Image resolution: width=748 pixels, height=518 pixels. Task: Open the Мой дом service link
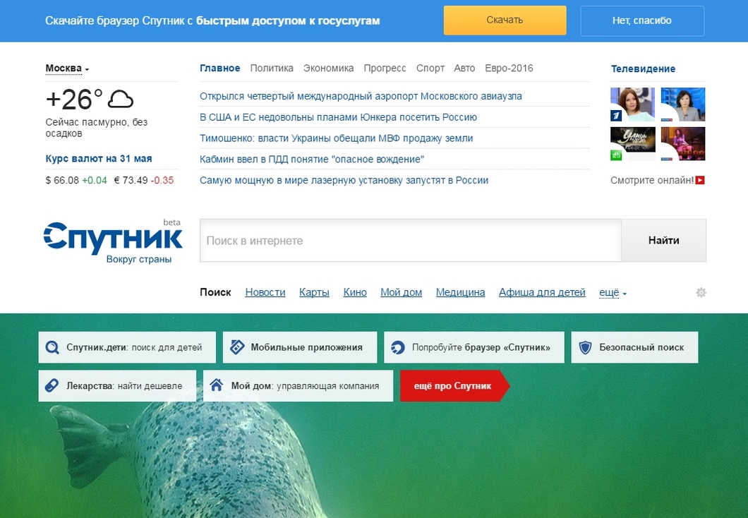[402, 292]
